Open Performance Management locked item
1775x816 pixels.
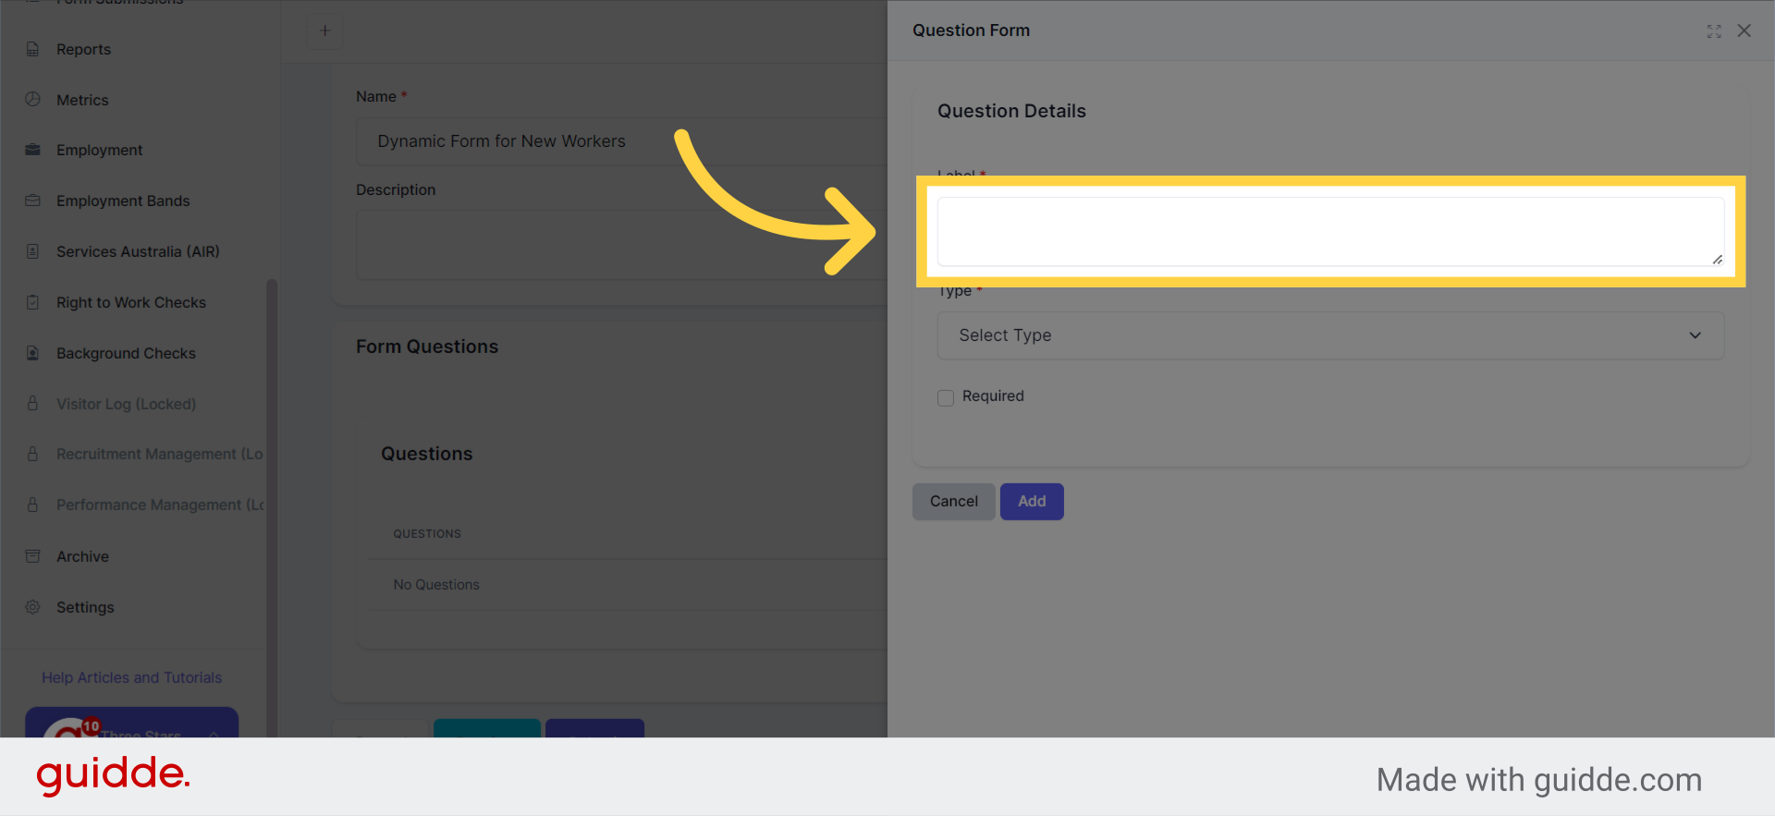(160, 505)
